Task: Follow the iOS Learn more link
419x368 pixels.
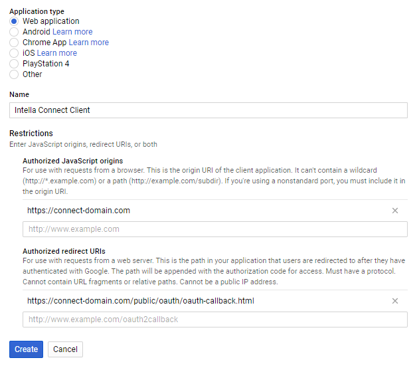Action: pos(56,53)
